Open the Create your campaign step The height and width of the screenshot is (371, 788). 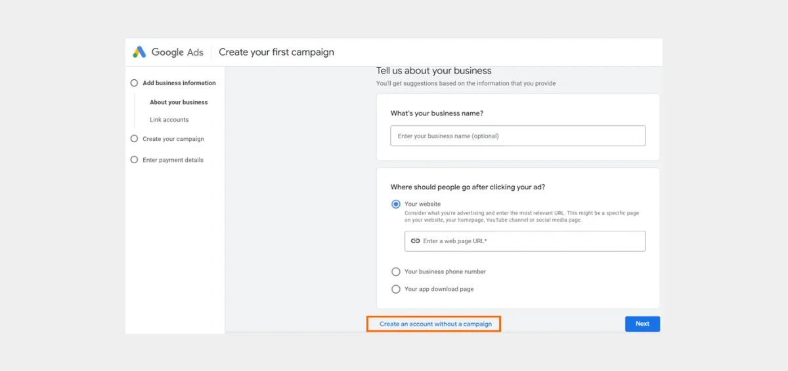click(173, 139)
